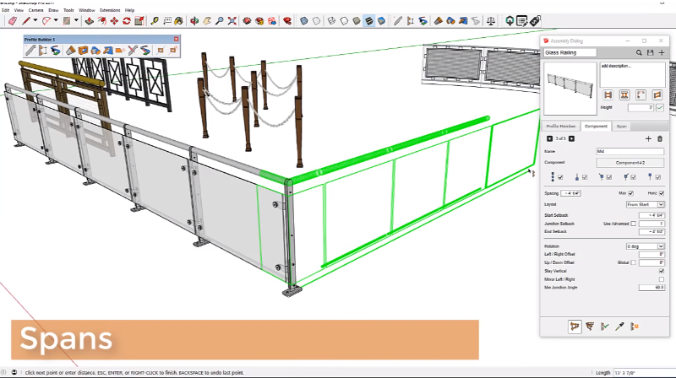Select the Eraser tool in the toolbar

tap(13, 20)
